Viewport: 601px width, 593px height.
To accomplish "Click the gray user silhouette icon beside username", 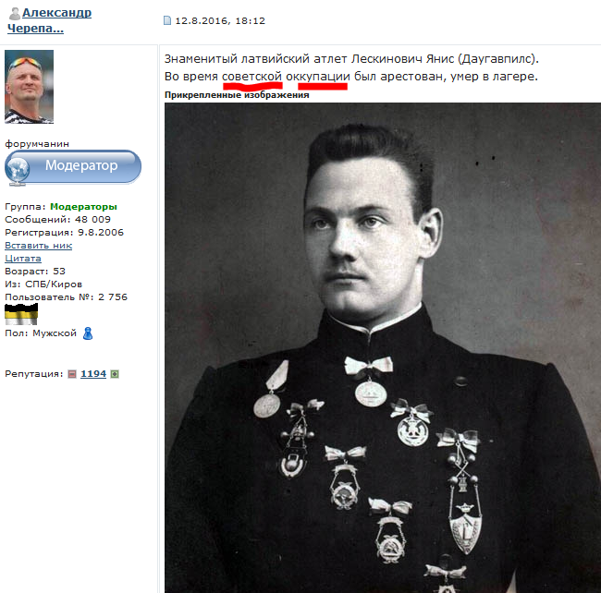I will [15, 14].
